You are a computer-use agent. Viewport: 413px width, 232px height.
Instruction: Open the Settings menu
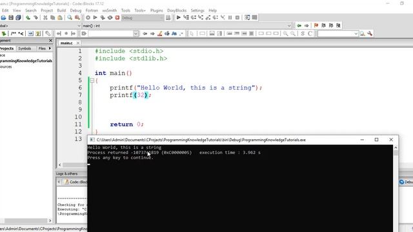[197, 10]
